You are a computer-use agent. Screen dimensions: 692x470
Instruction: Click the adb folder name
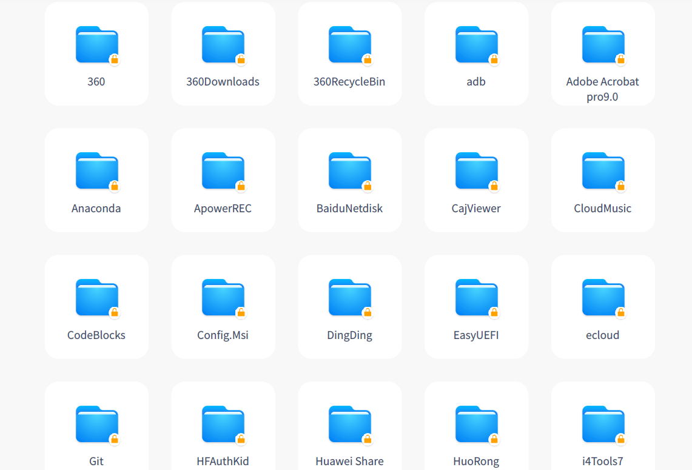(476, 82)
